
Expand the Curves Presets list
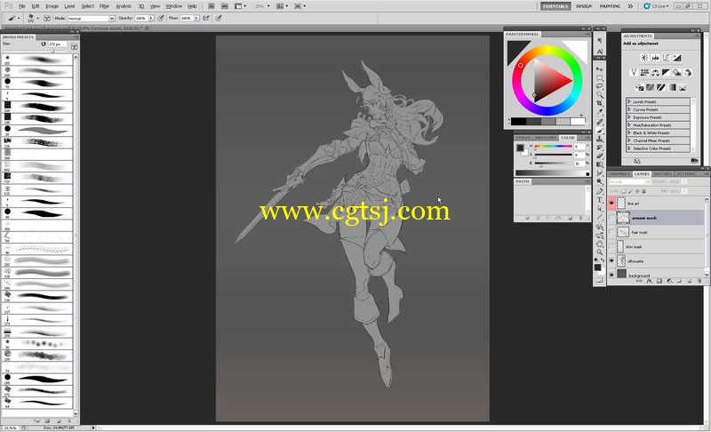[629, 109]
